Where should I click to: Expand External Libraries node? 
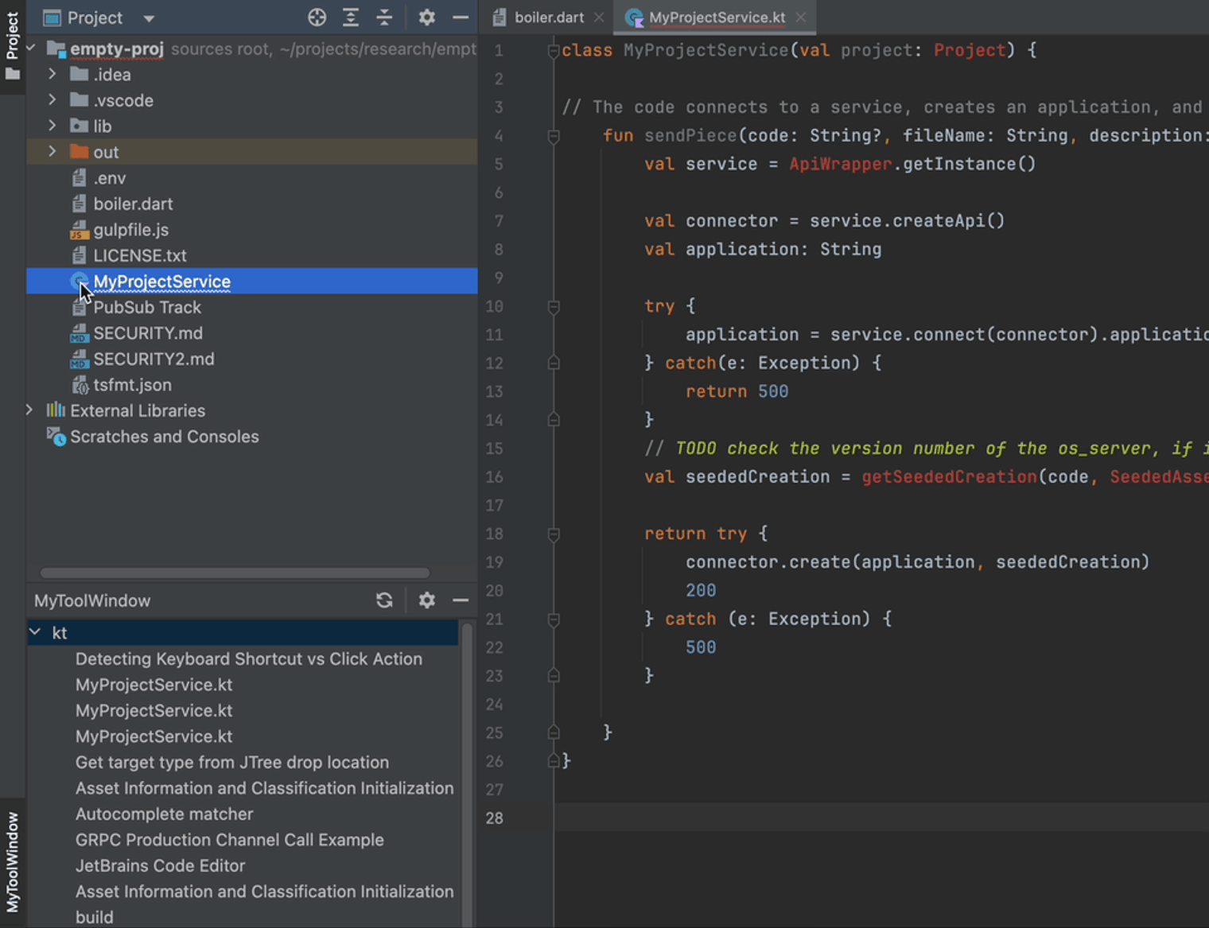click(x=29, y=410)
